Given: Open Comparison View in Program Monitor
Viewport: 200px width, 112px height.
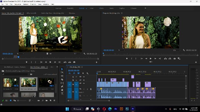Looking at the screenshot, I should pos(179,58).
